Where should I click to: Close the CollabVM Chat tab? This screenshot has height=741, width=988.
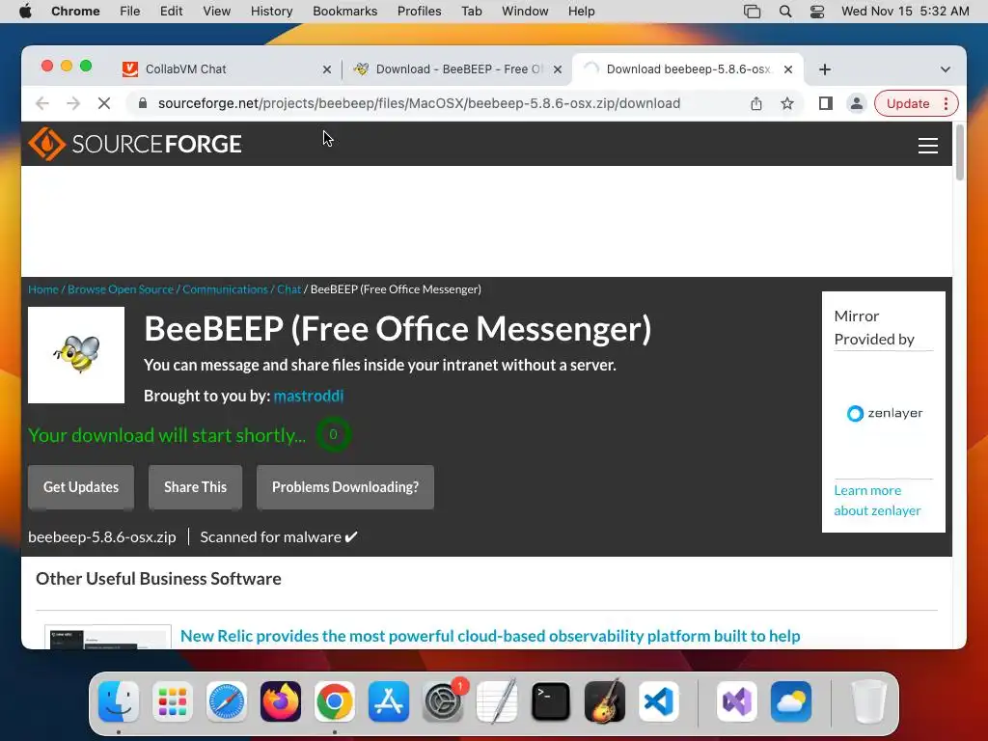pyautogui.click(x=326, y=69)
